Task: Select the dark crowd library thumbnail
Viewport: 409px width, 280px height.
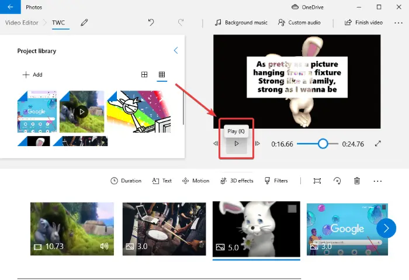Action: coord(81,141)
